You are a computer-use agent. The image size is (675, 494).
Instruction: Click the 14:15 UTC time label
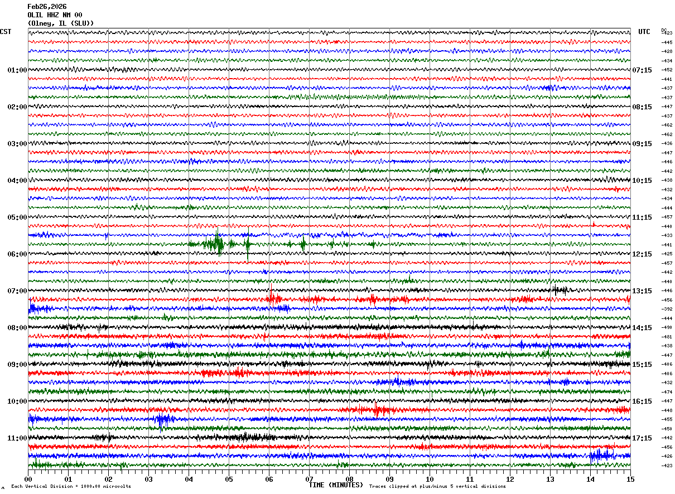(642, 328)
